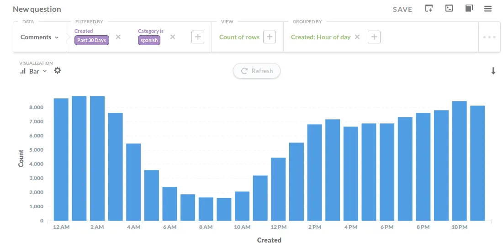Open the data reference book icon

469,8
